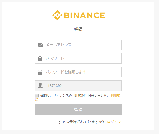Check the terms of use agreement checkbox
This screenshot has height=134, width=159.
coord(37,96)
